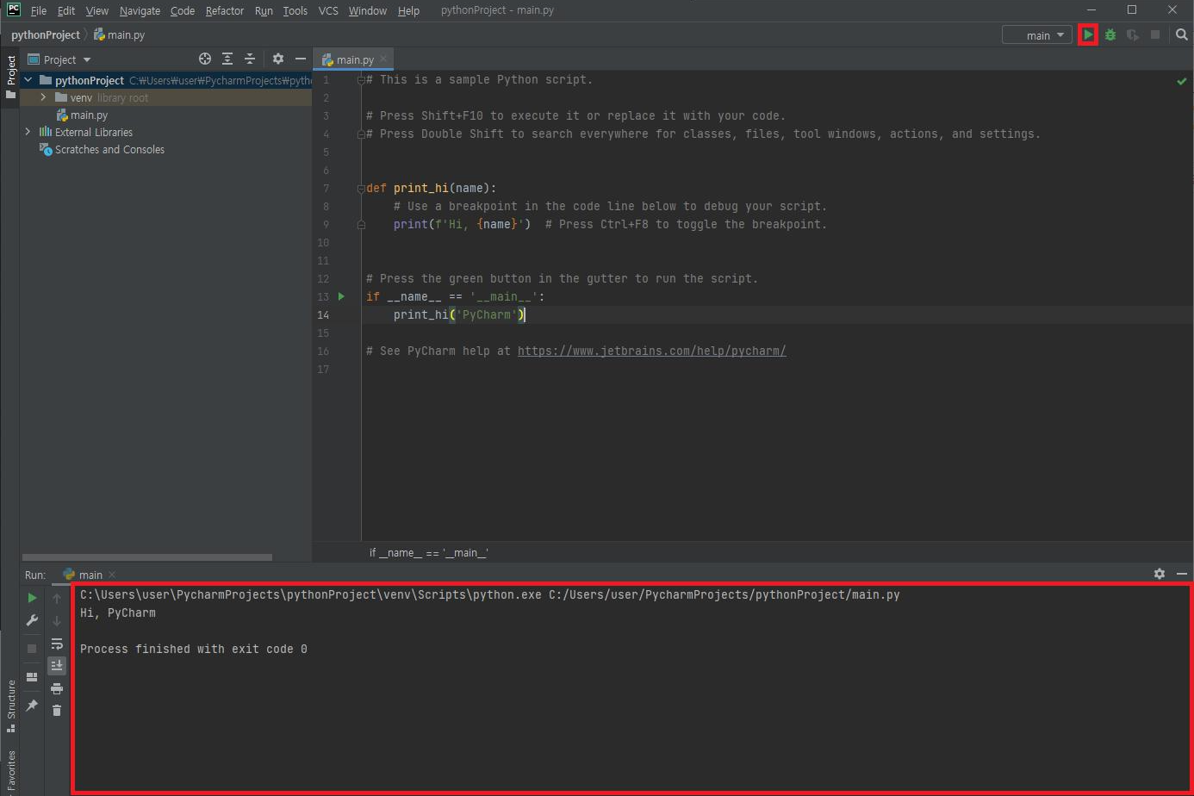Run the main configuration with green play button

1088,35
